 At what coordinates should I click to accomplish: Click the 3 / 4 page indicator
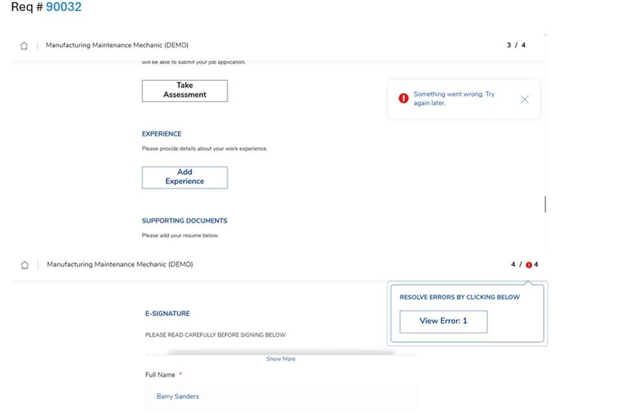click(x=516, y=45)
